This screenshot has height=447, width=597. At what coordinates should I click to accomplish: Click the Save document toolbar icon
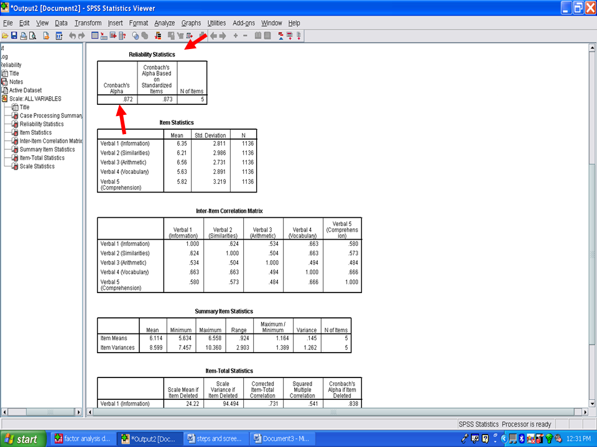pos(14,36)
